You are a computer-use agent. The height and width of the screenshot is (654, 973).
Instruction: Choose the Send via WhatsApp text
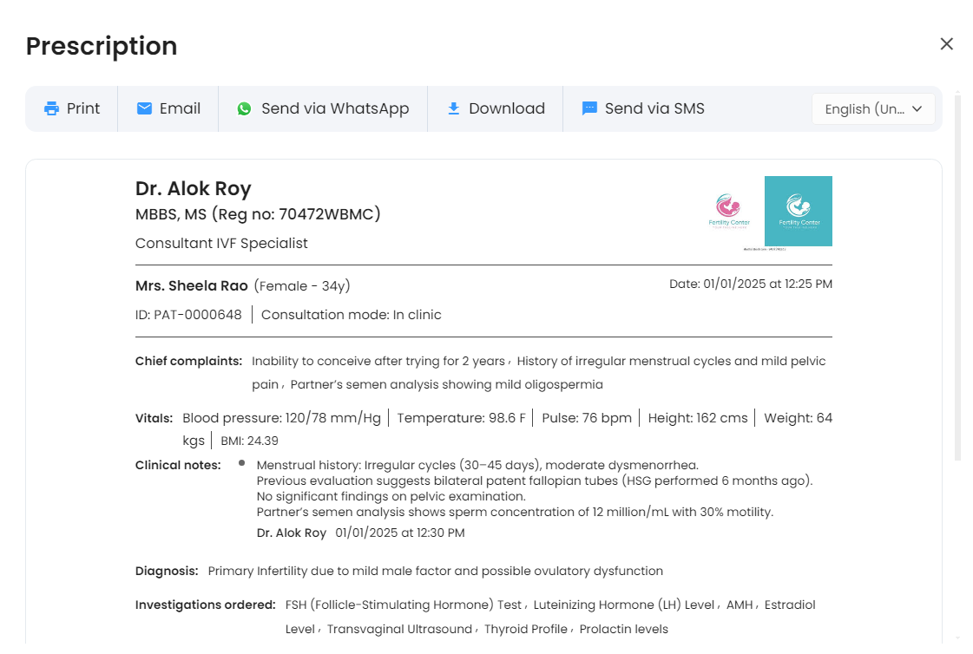335,108
